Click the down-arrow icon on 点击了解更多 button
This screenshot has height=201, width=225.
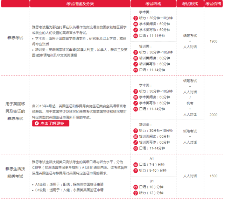tap(37, 123)
